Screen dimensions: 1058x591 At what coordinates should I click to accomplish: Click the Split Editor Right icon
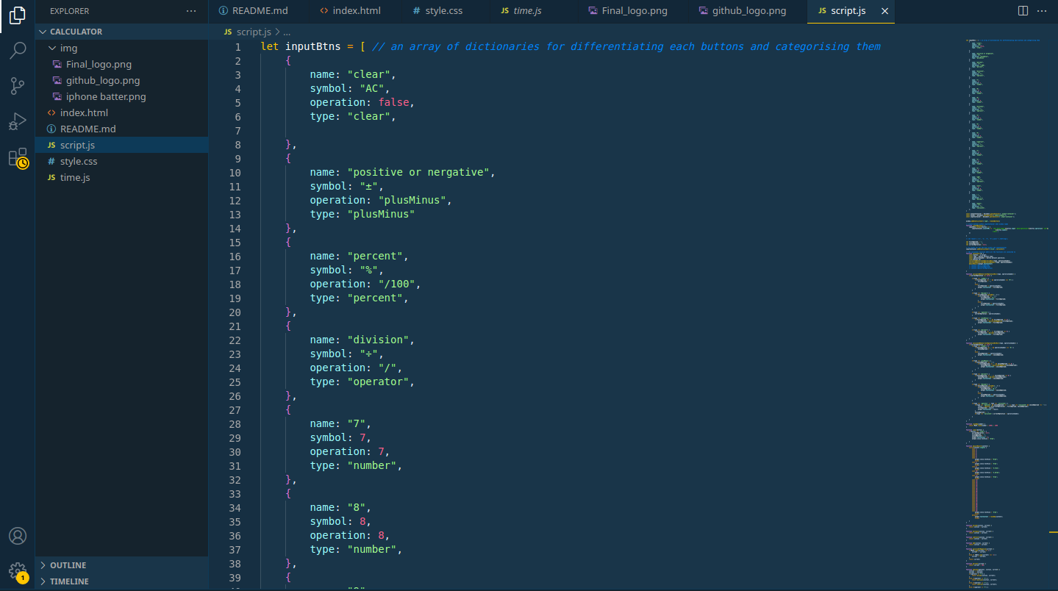1023,11
